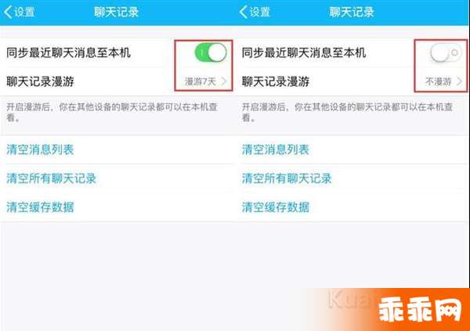Image resolution: width=470 pixels, height=331 pixels.
Task: Enable the off sync toggle on right screen
Action: click(446, 52)
